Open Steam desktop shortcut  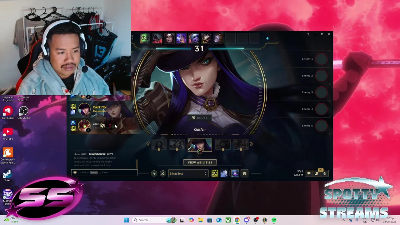[x=8, y=176]
